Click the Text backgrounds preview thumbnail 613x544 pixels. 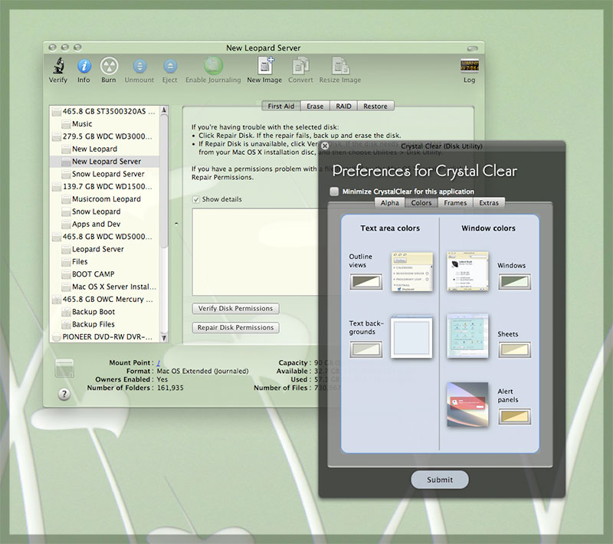(411, 338)
